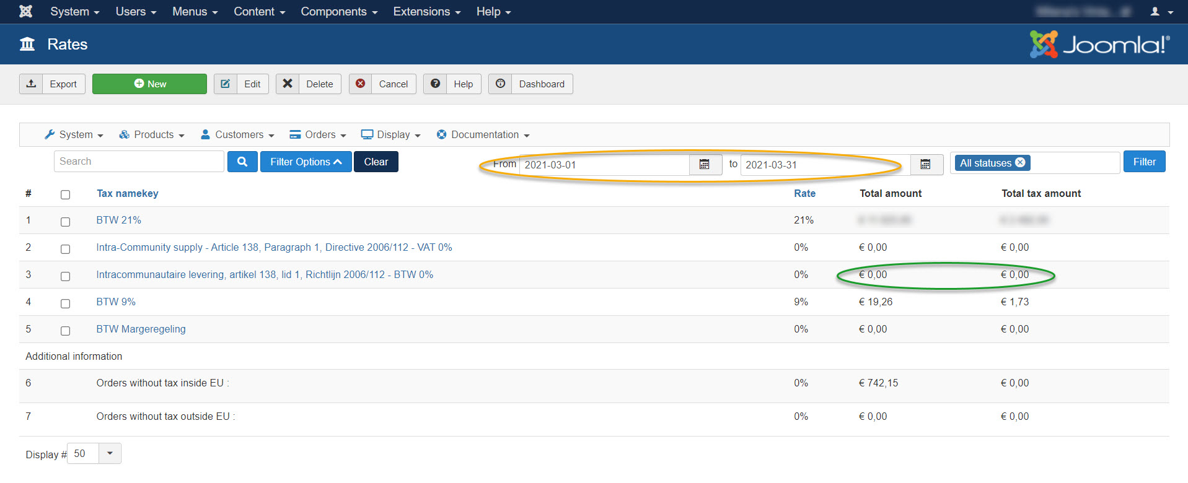Remove the All statuses filter tag
Screen dimensions: 1188x483
click(x=1020, y=162)
